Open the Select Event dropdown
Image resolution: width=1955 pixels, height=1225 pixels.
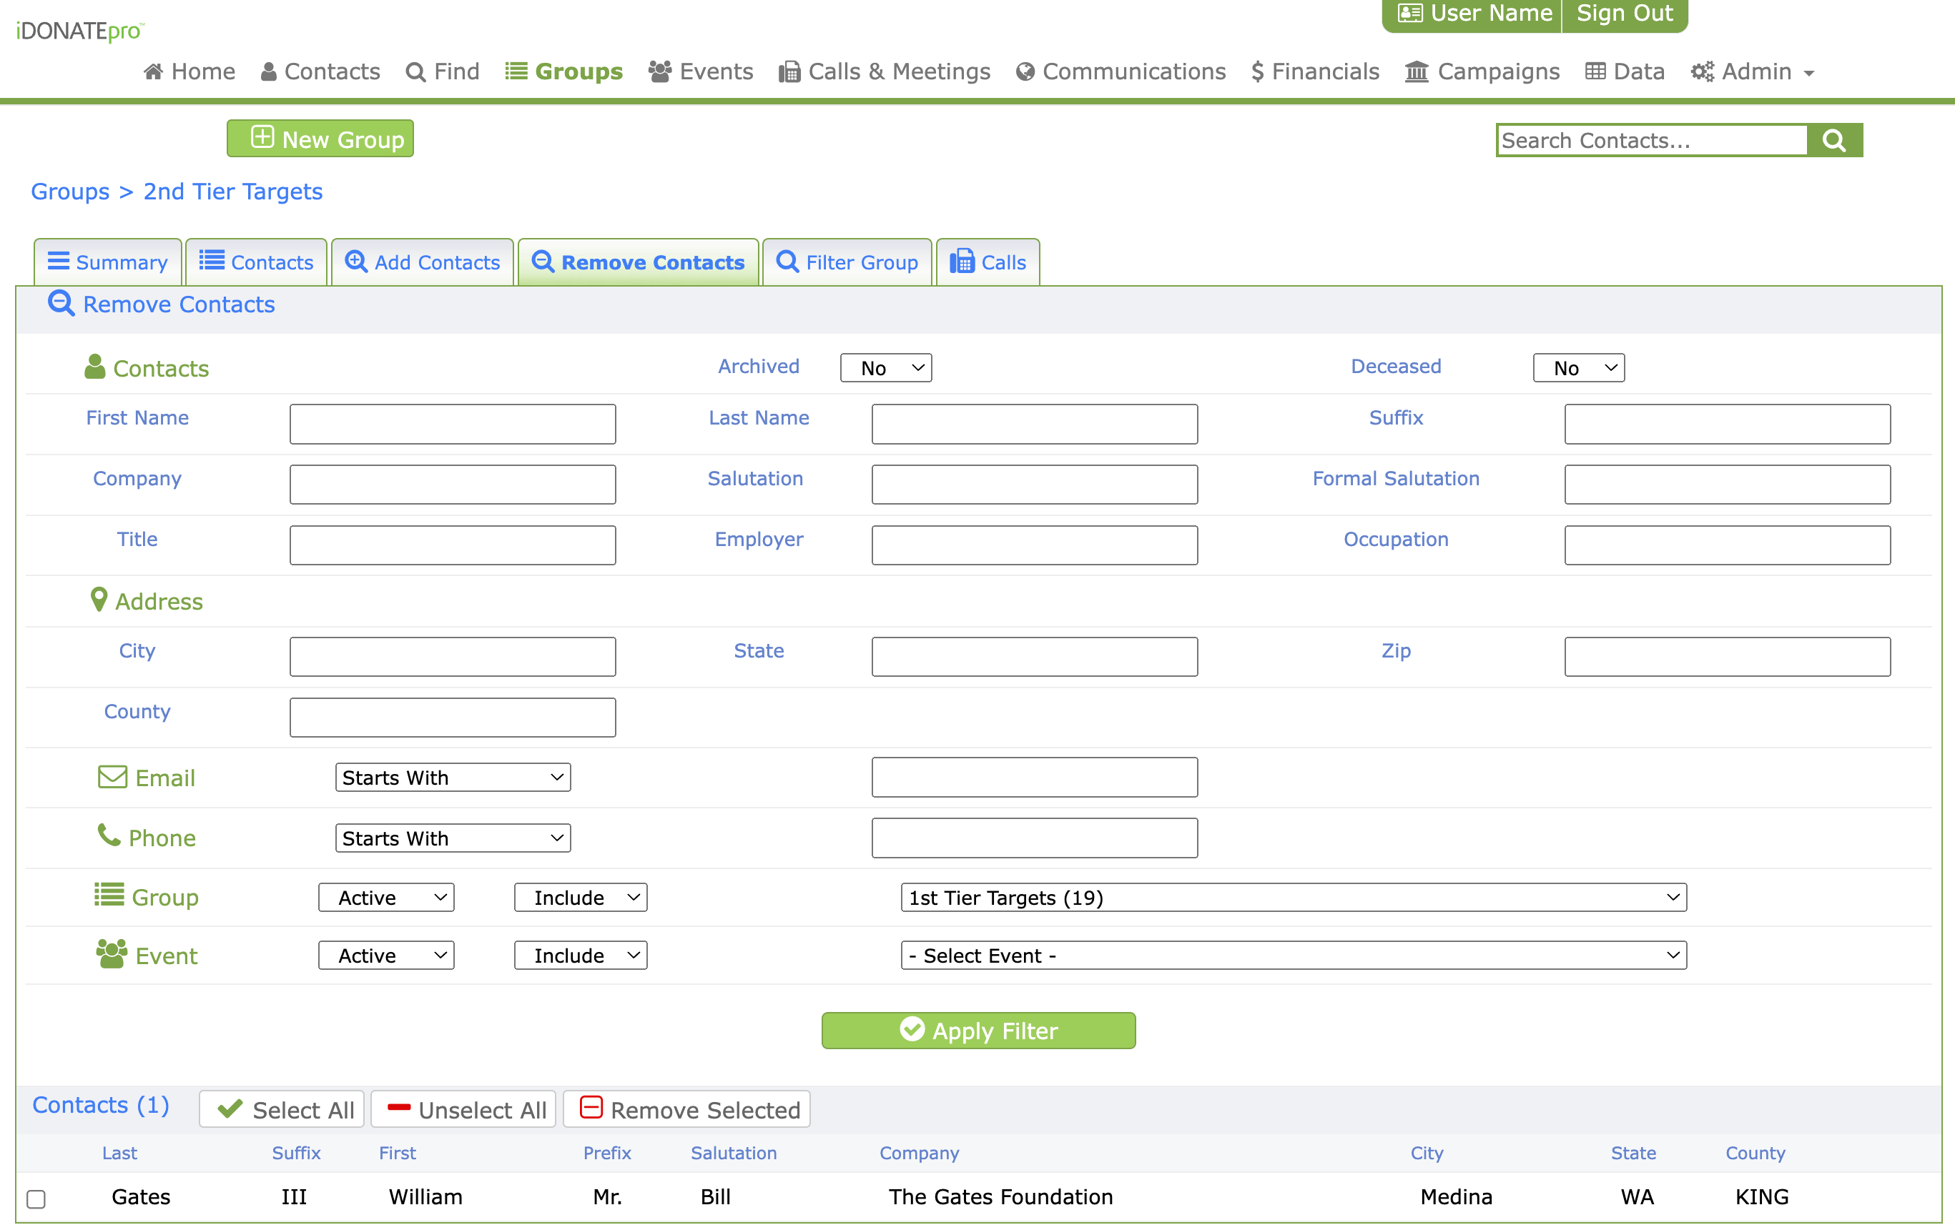point(1294,956)
